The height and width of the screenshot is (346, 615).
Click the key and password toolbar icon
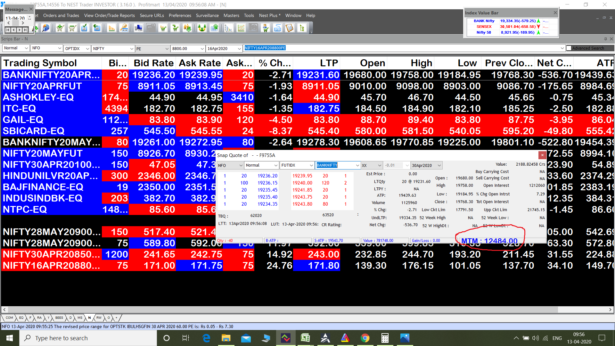coord(124,28)
